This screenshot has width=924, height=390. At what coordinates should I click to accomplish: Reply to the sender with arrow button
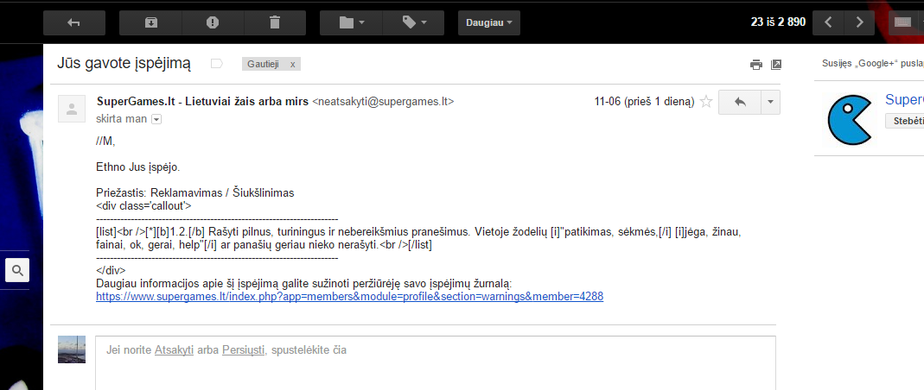(740, 102)
